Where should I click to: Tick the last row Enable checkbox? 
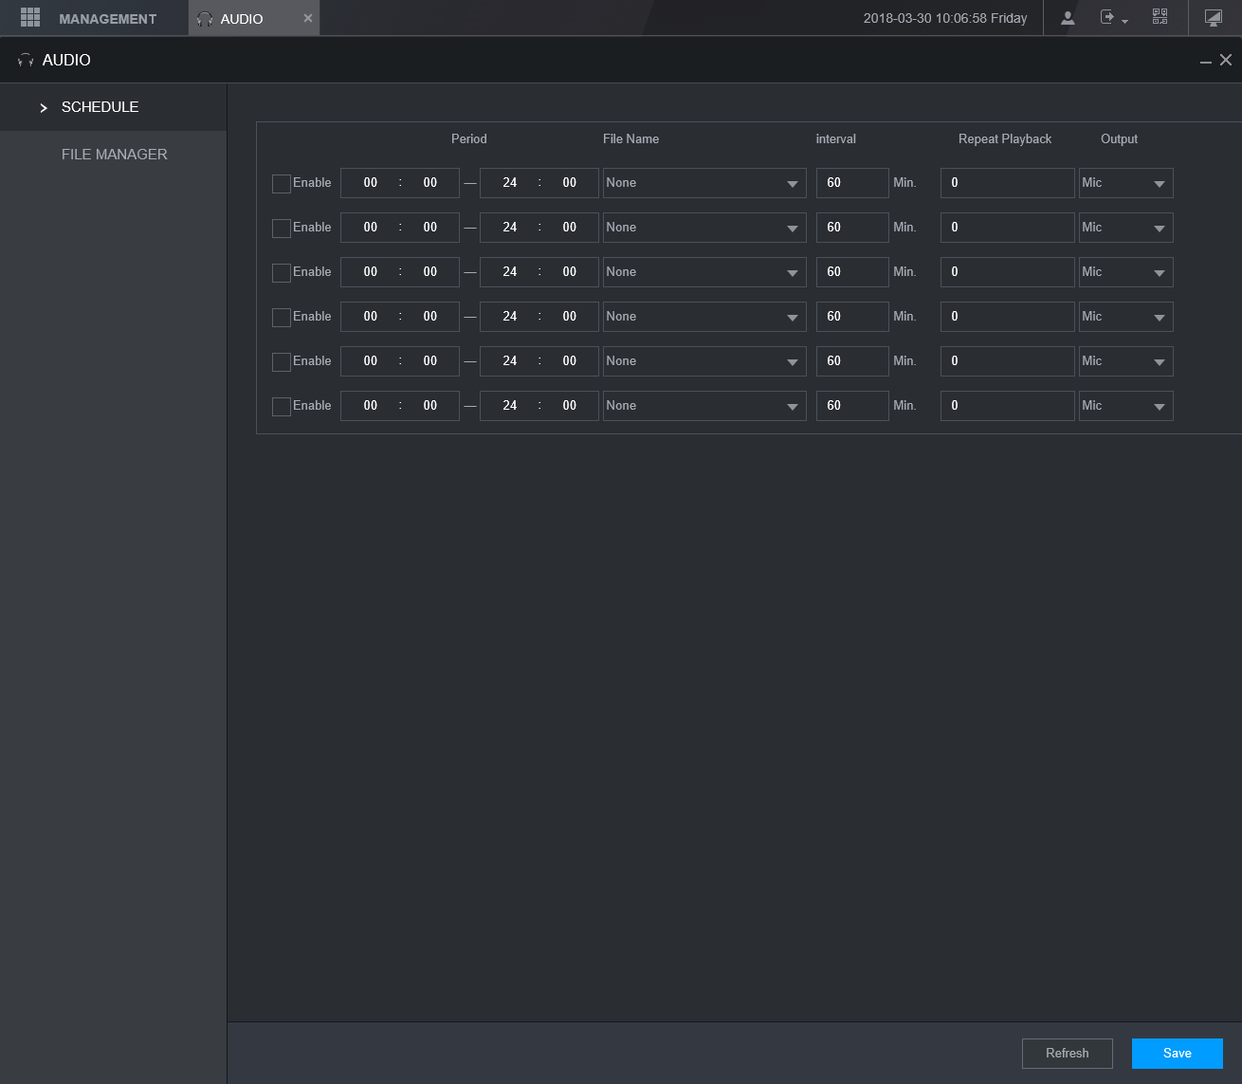tap(282, 407)
